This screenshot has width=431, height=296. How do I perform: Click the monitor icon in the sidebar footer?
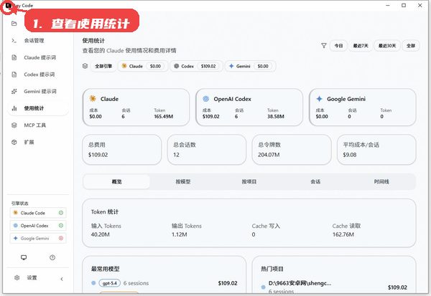[24, 257]
